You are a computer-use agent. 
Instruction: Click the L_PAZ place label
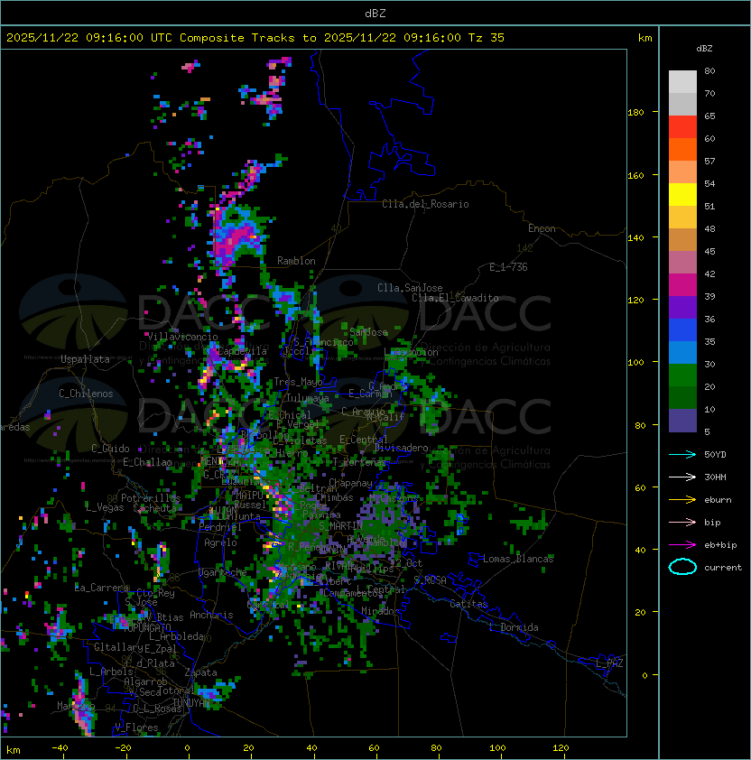click(x=609, y=663)
